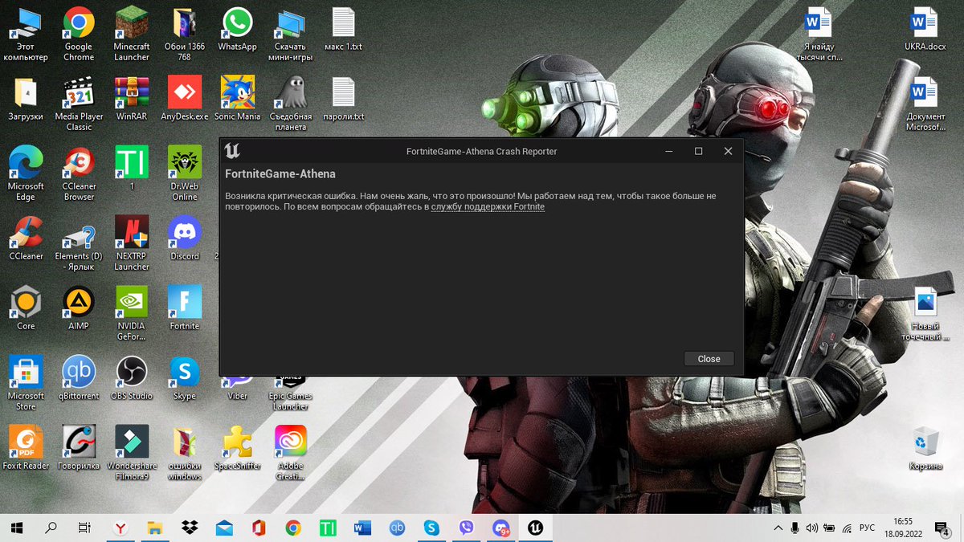Select SpaceSniffer desktop icon

click(x=237, y=448)
